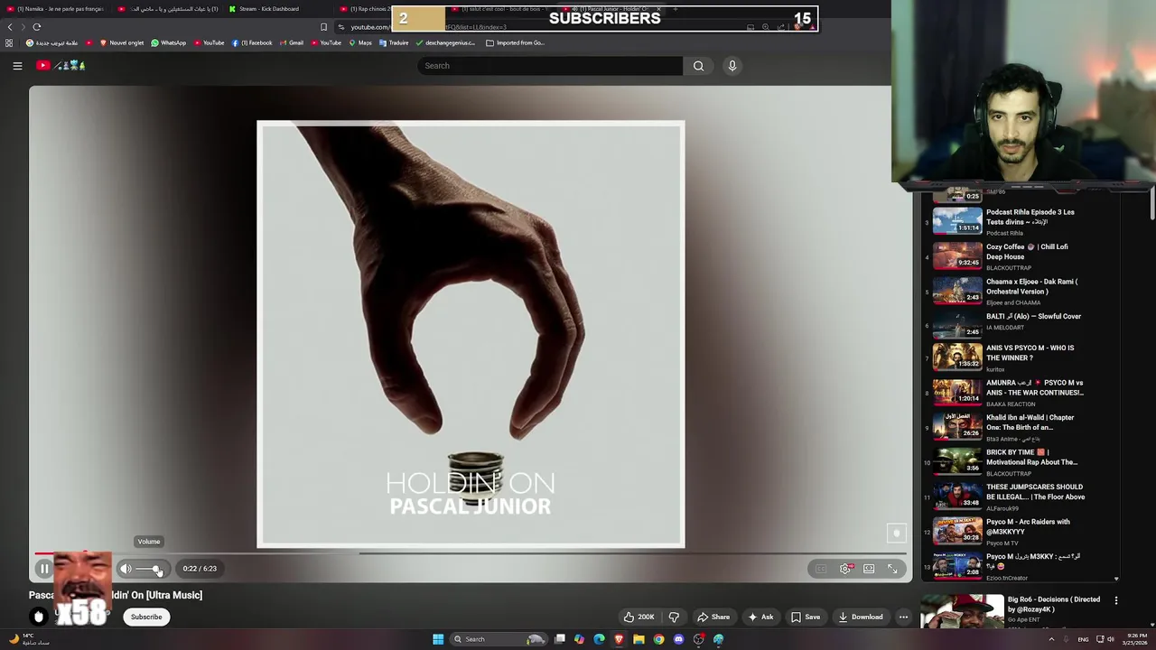The image size is (1156, 650).
Task: Dislike the video with thumbs down
Action: (674, 617)
